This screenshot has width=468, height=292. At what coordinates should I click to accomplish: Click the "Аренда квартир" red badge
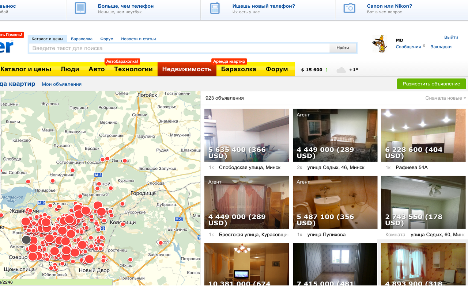[229, 61]
